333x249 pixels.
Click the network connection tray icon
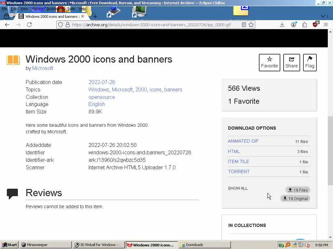tap(300, 245)
